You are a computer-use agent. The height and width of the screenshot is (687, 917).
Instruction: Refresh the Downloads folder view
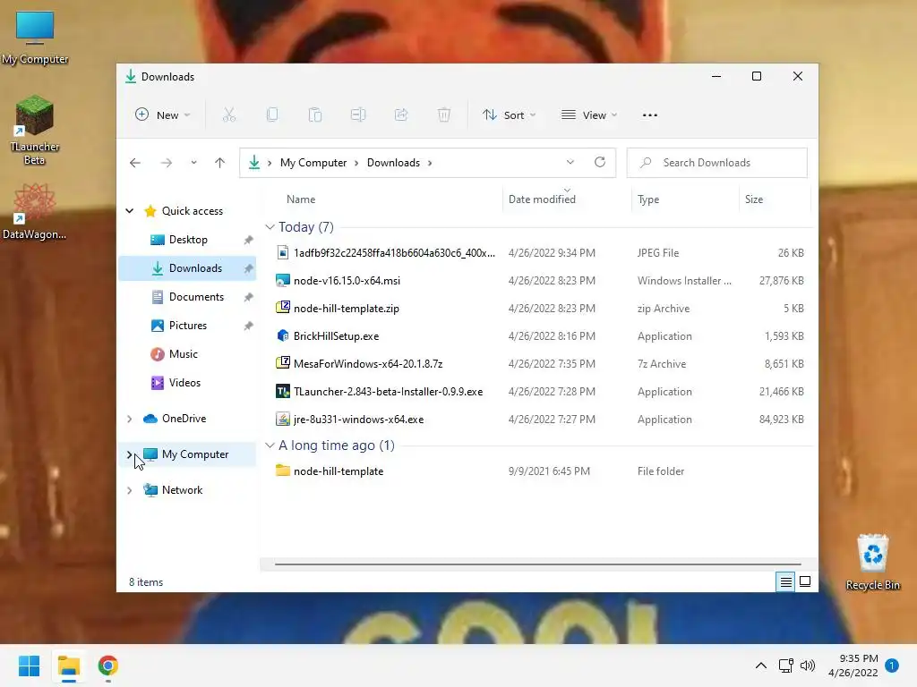(x=600, y=163)
